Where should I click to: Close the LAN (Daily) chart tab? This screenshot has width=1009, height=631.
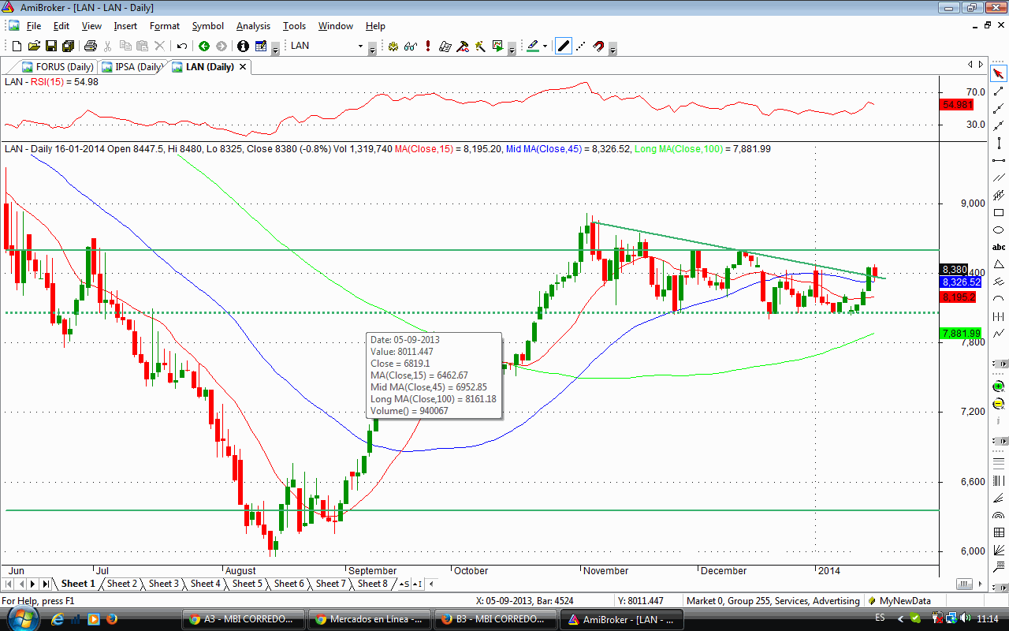[x=243, y=67]
